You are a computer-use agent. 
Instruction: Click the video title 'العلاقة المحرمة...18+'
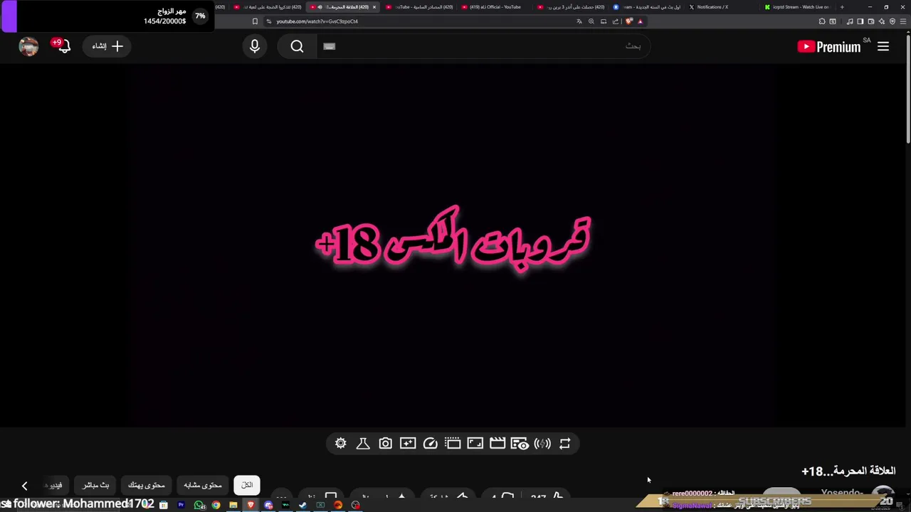(848, 471)
